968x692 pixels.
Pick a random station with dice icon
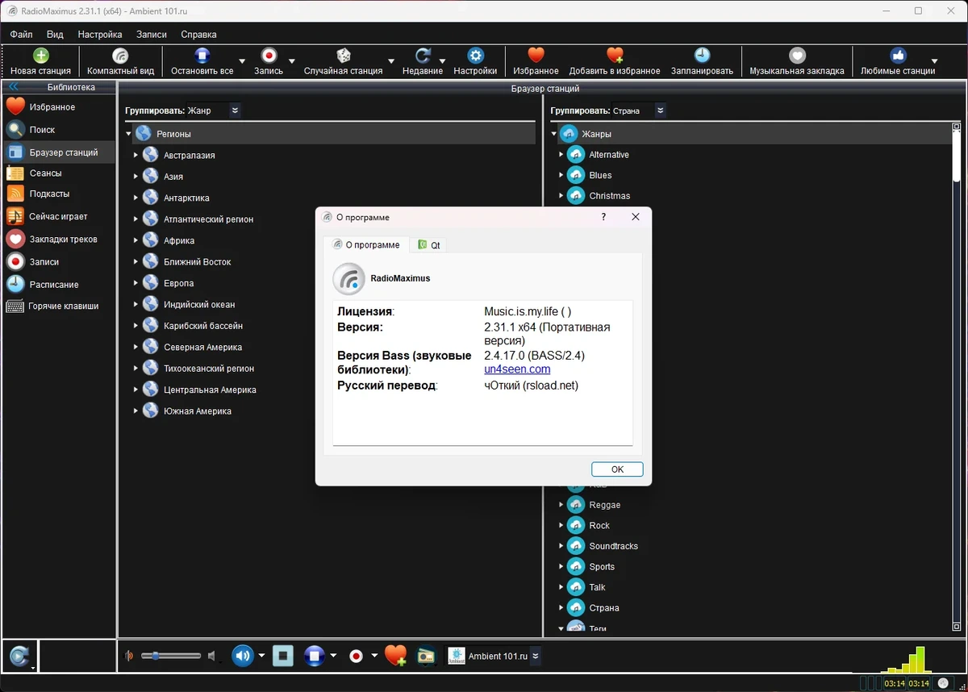pos(343,56)
